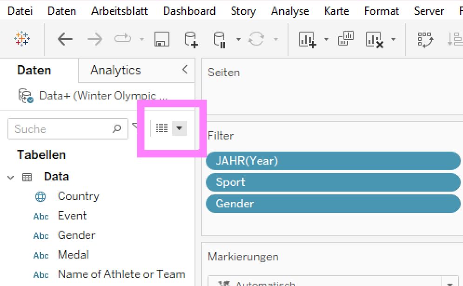This screenshot has height=286, width=463.
Task: Undo with the back arrow icon
Action: click(x=65, y=40)
